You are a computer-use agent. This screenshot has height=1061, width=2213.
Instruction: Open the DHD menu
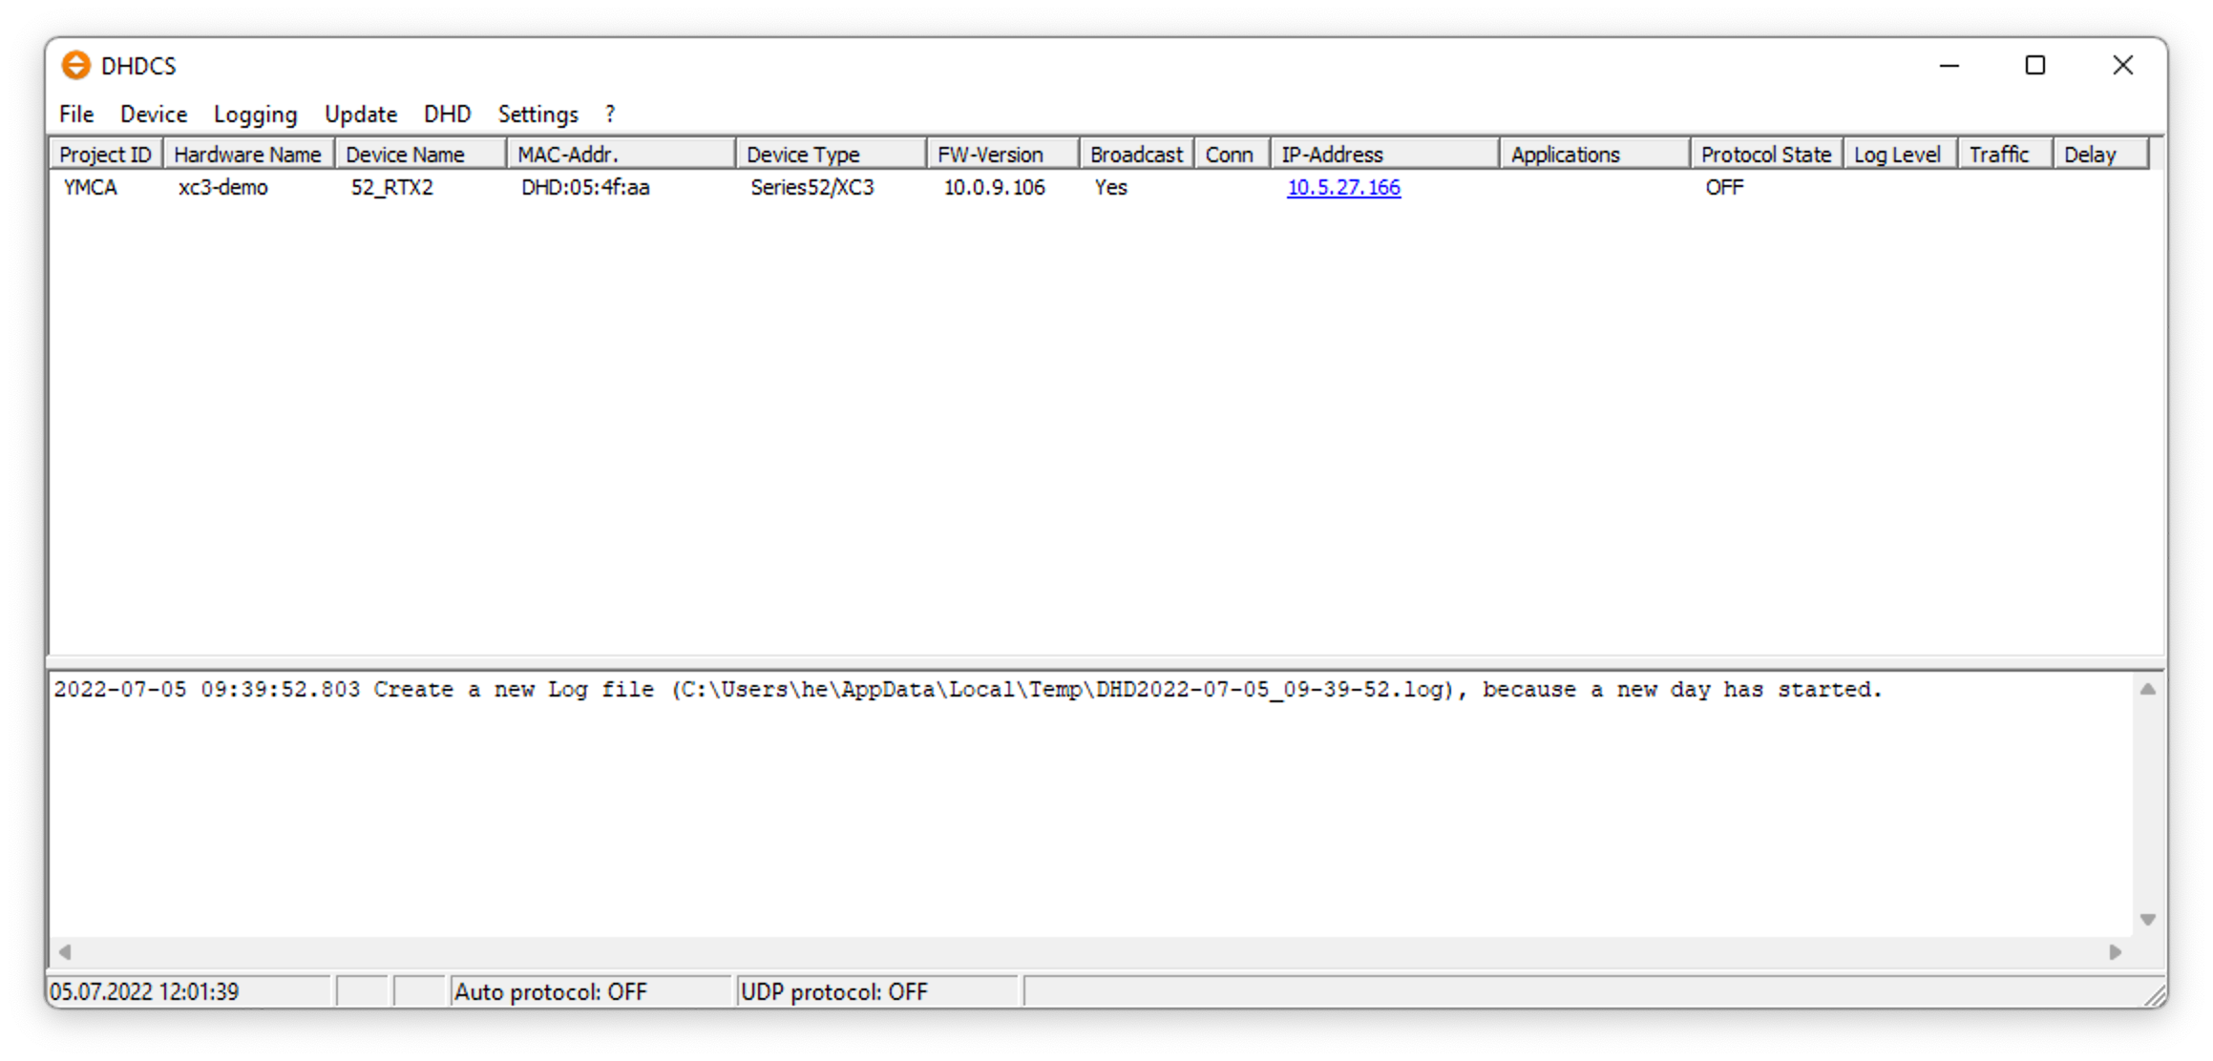click(447, 114)
